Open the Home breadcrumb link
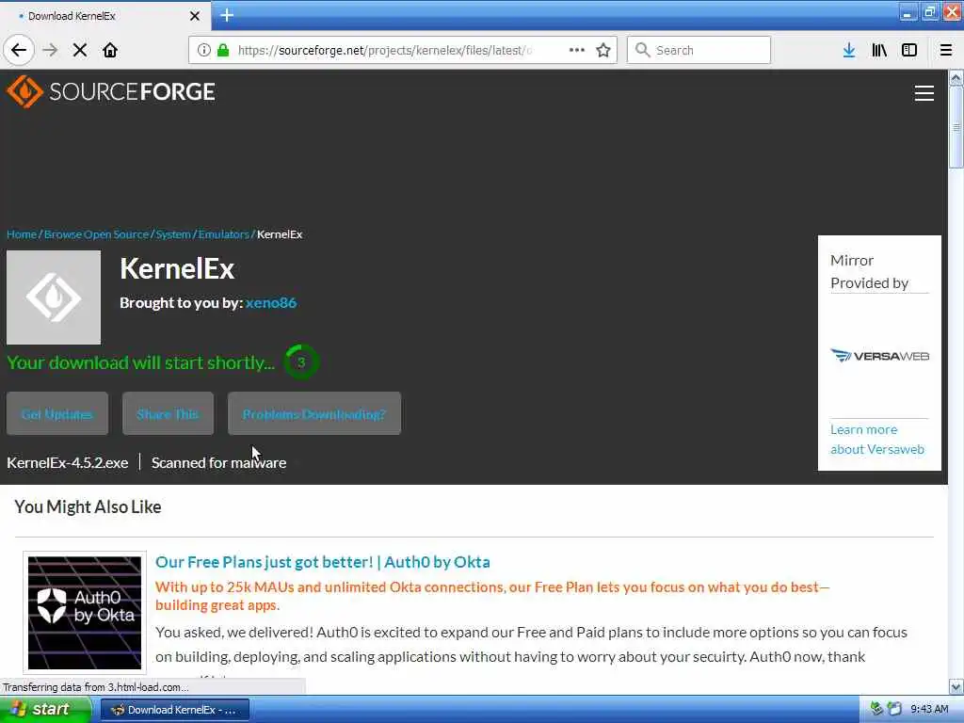964x723 pixels. (22, 234)
